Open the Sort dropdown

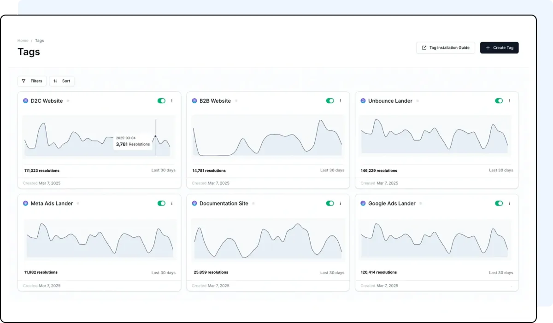point(62,81)
